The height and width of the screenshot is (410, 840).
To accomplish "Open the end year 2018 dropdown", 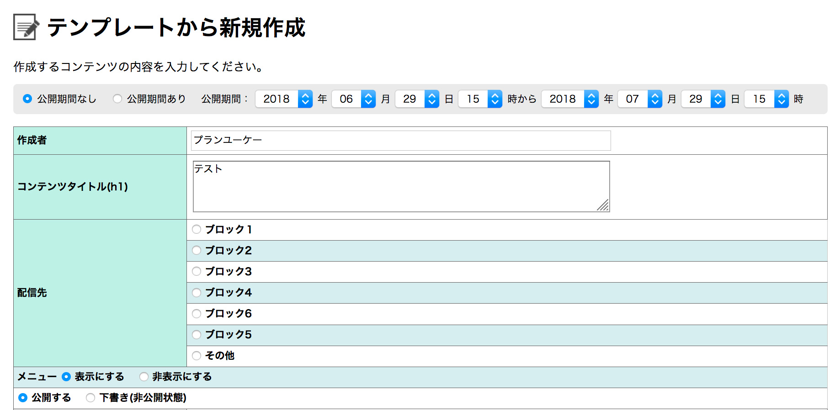I will click(x=569, y=99).
